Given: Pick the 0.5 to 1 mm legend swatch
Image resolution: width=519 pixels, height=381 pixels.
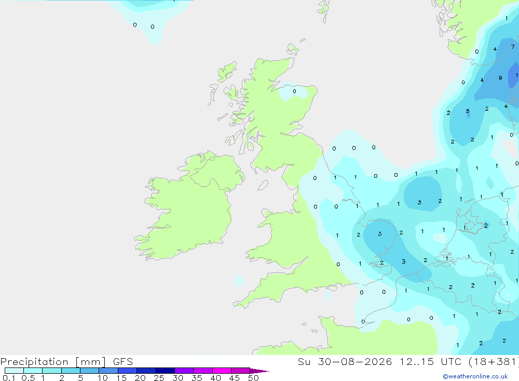Looking at the screenshot, I should [33, 371].
